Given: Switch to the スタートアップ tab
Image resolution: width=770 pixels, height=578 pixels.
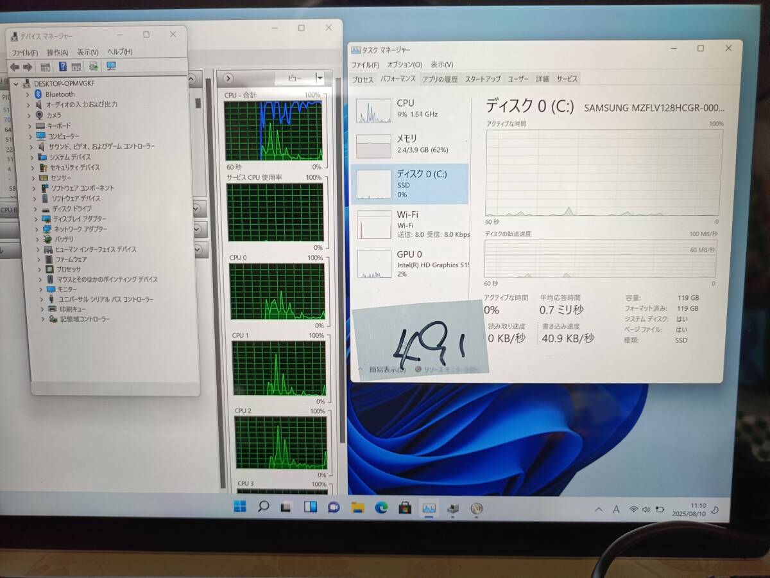Looking at the screenshot, I should click(x=483, y=79).
